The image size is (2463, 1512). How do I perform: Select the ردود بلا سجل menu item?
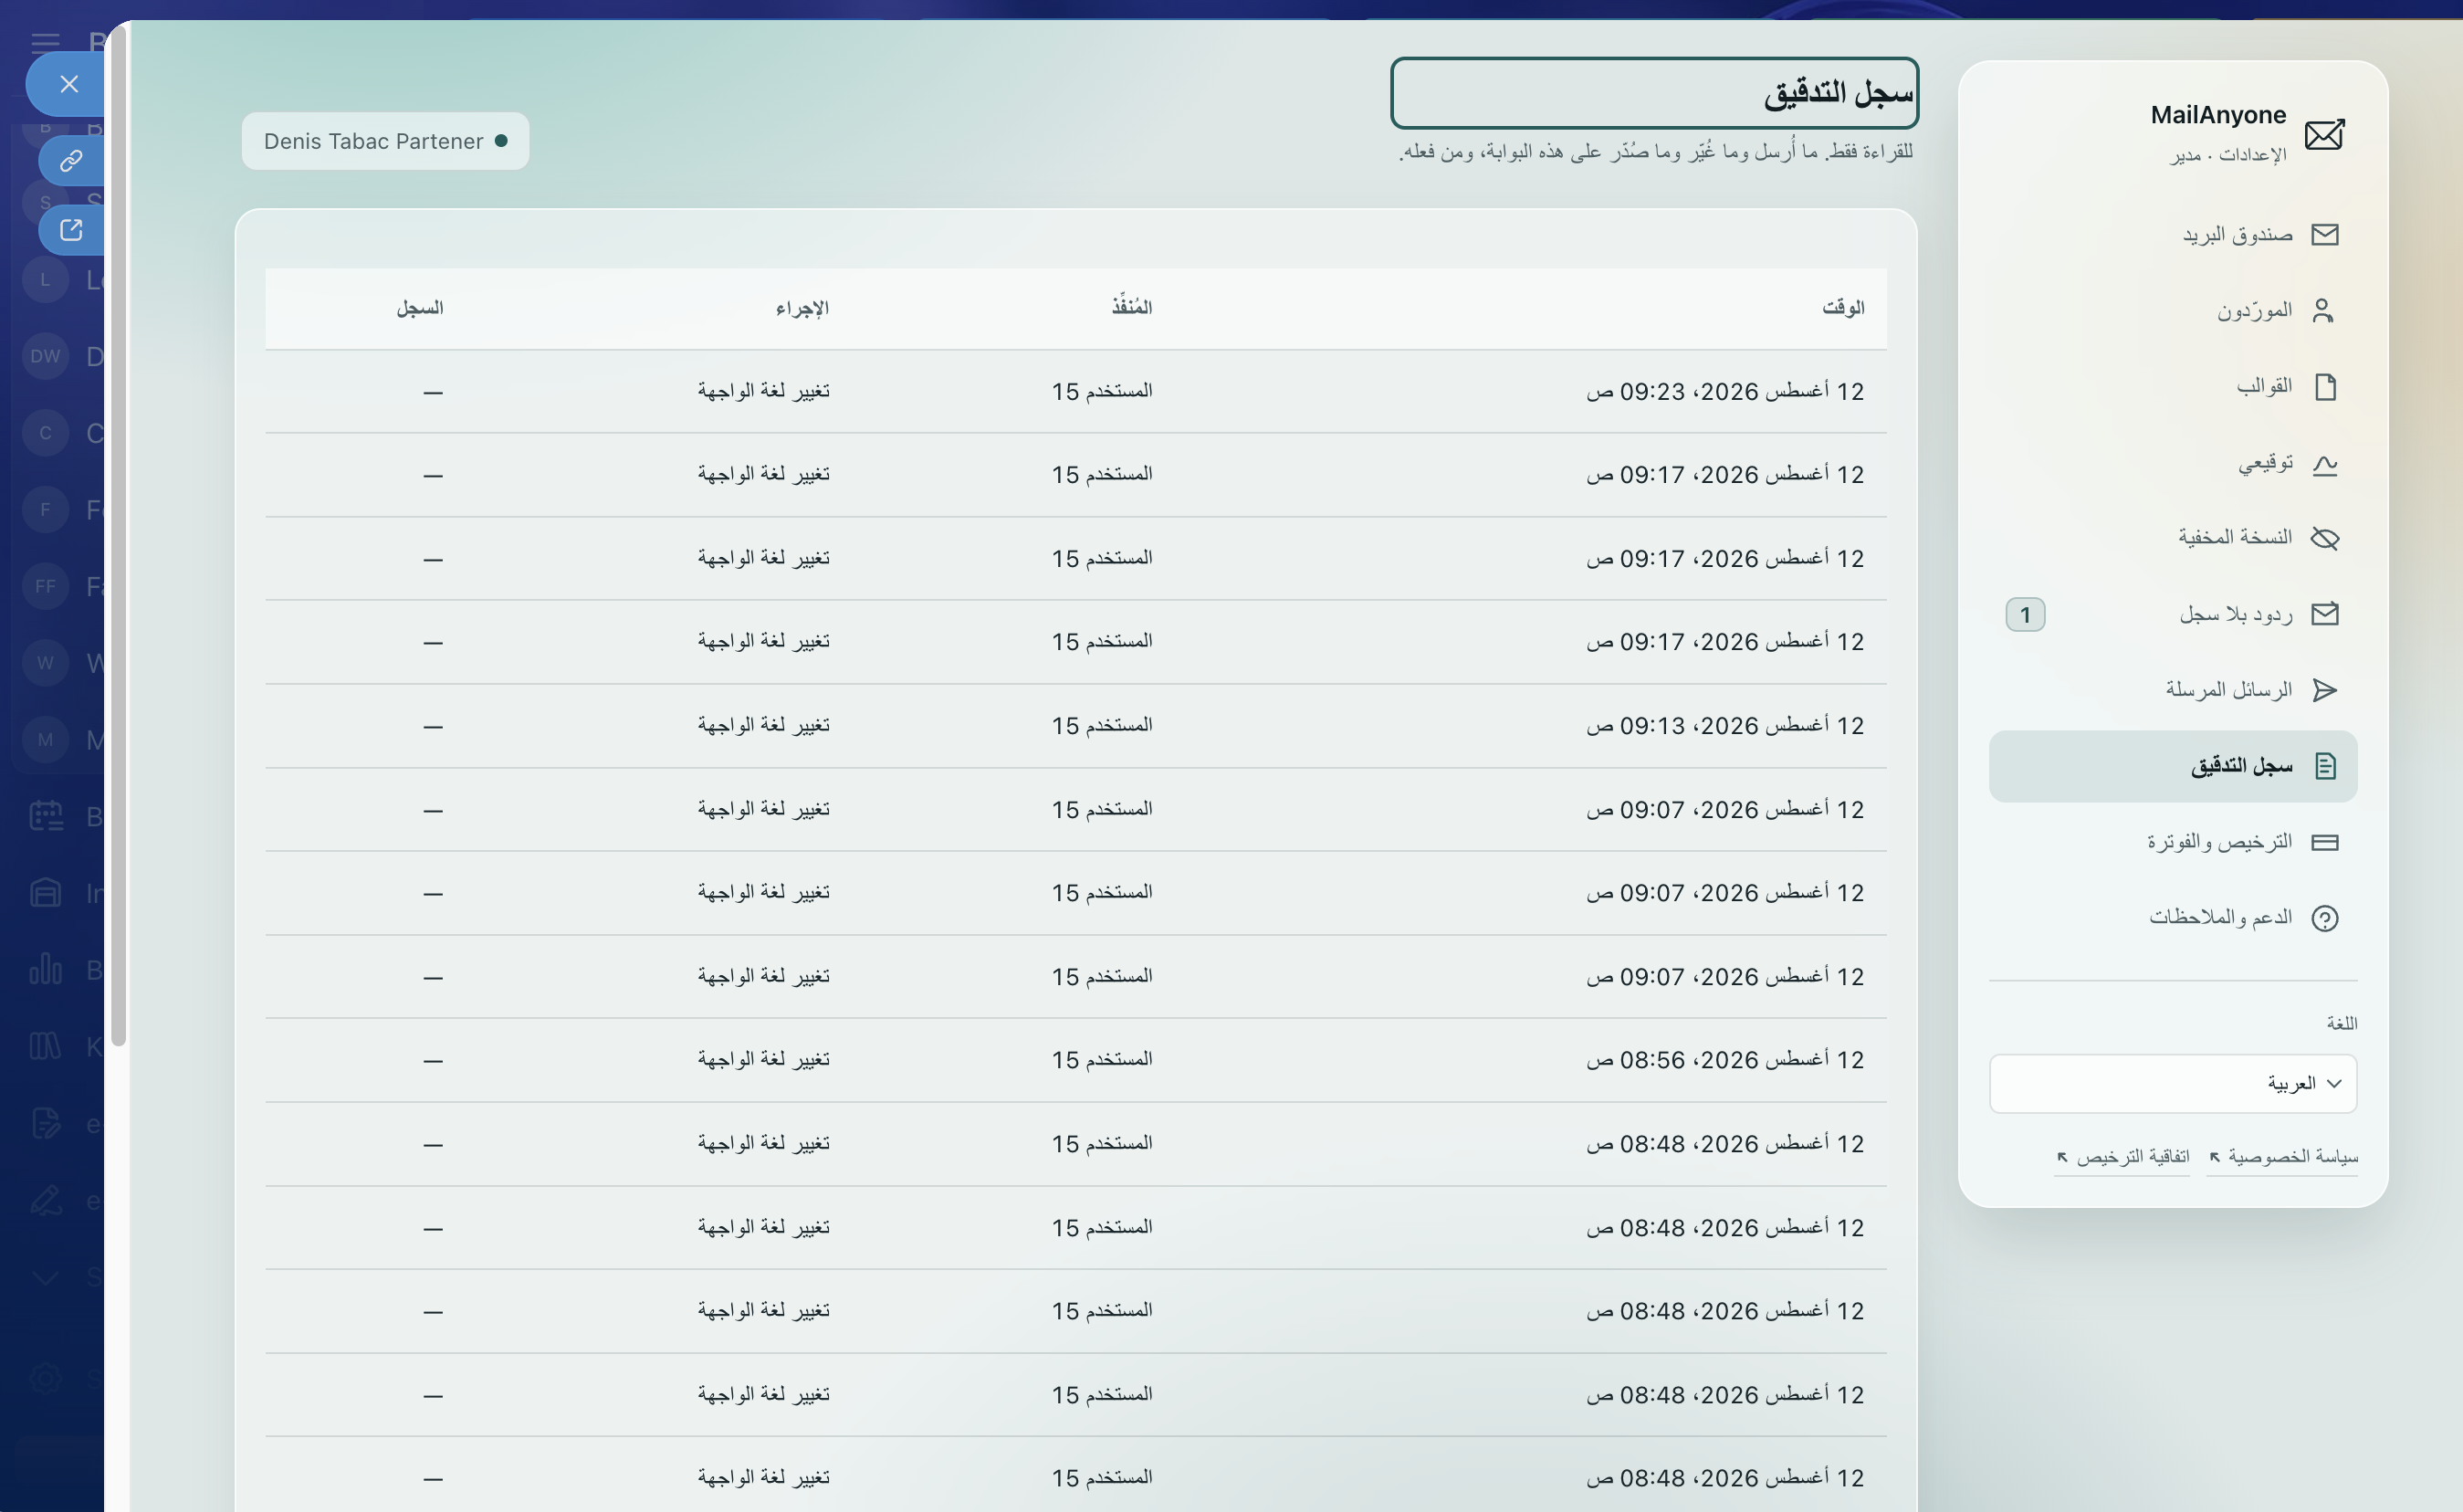click(2173, 614)
